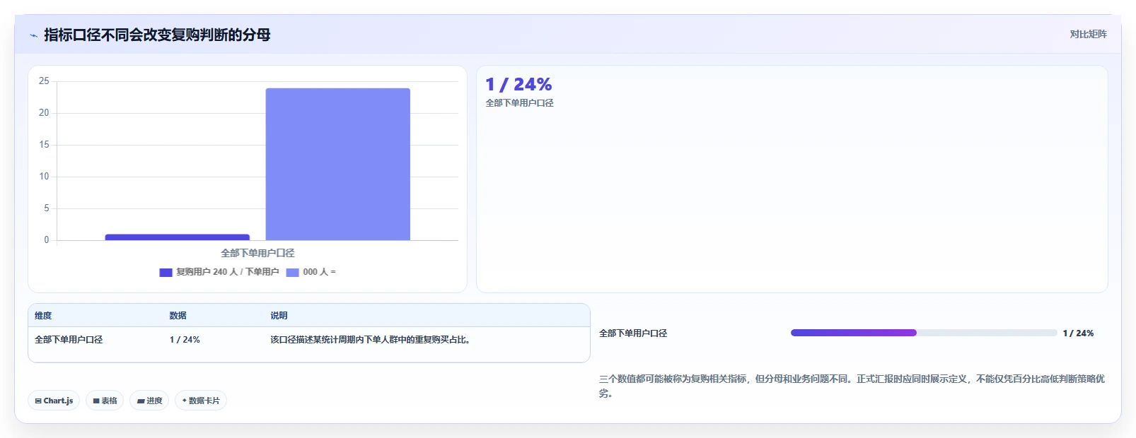Click the 1 / 24% value after progress bar
Viewport: 1136px width, 438px height.
pyautogui.click(x=1078, y=333)
